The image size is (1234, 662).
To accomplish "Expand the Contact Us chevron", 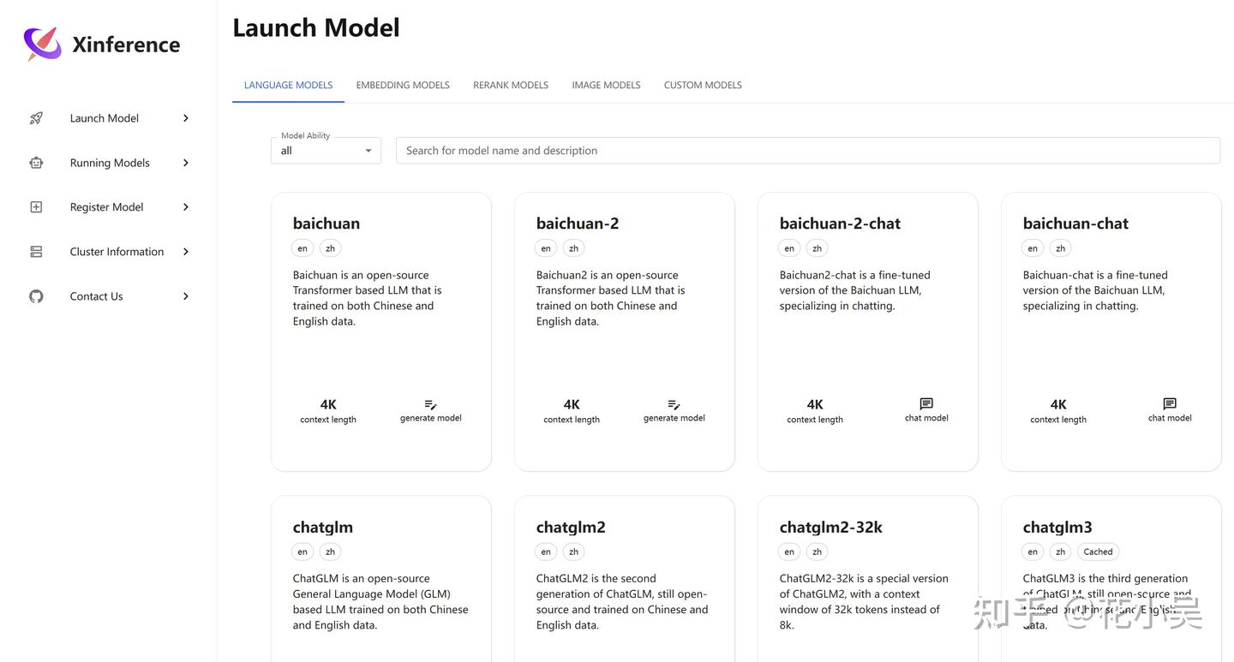I will click(186, 296).
